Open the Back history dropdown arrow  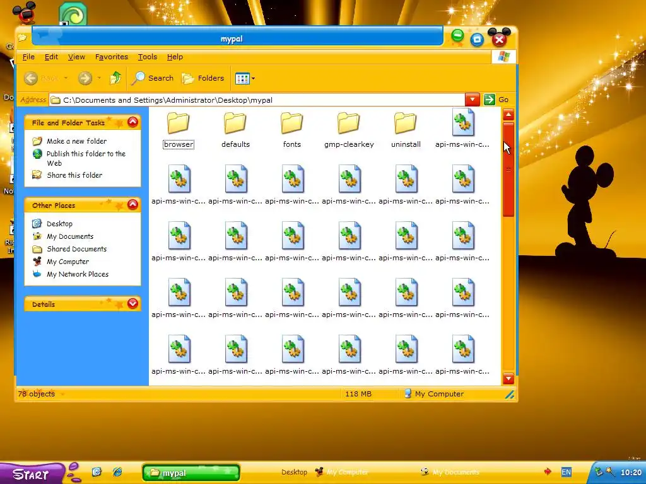point(66,78)
